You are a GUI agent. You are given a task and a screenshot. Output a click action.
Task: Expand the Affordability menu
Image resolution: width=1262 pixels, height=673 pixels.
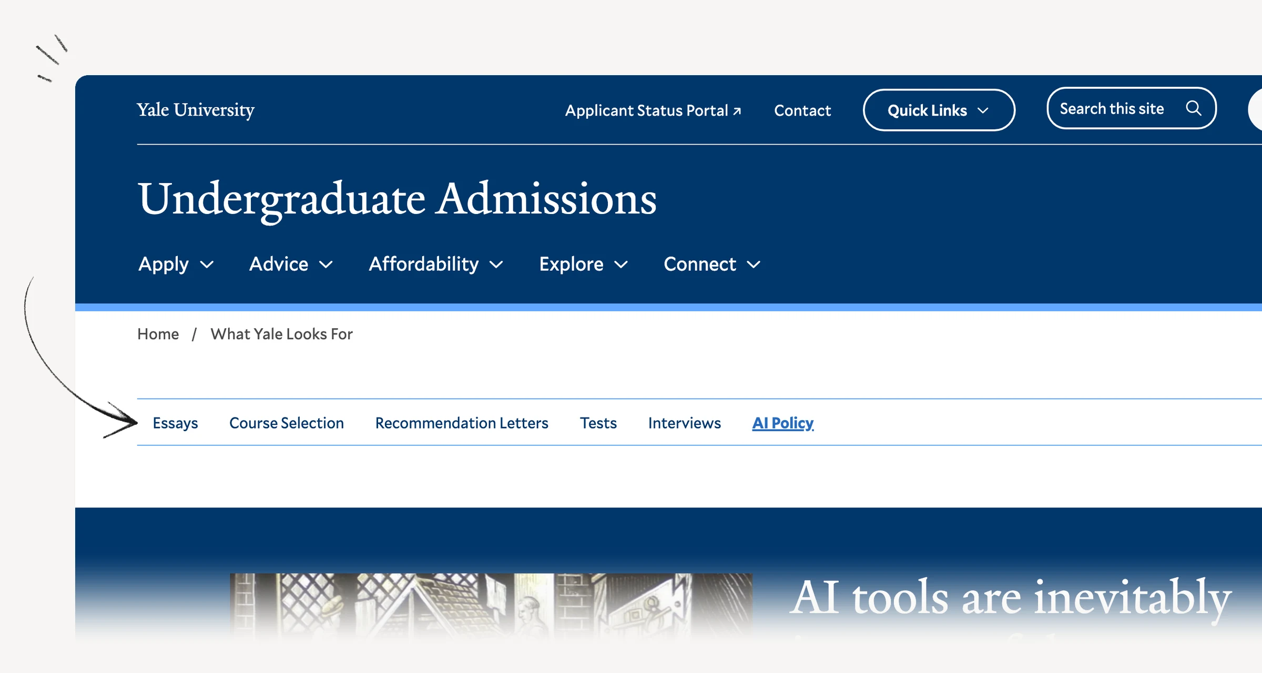(436, 264)
